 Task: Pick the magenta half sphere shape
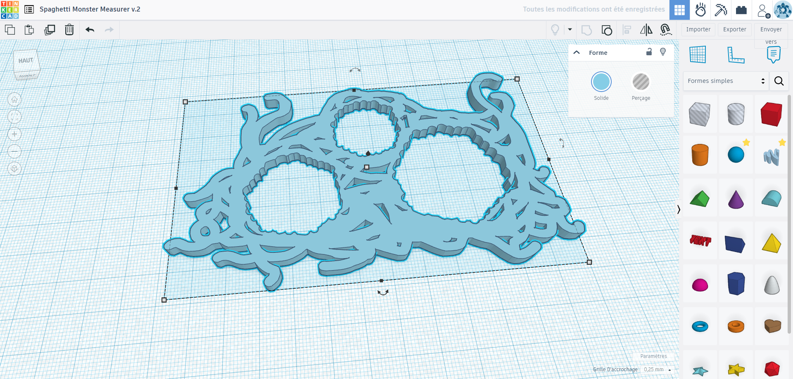pos(700,285)
